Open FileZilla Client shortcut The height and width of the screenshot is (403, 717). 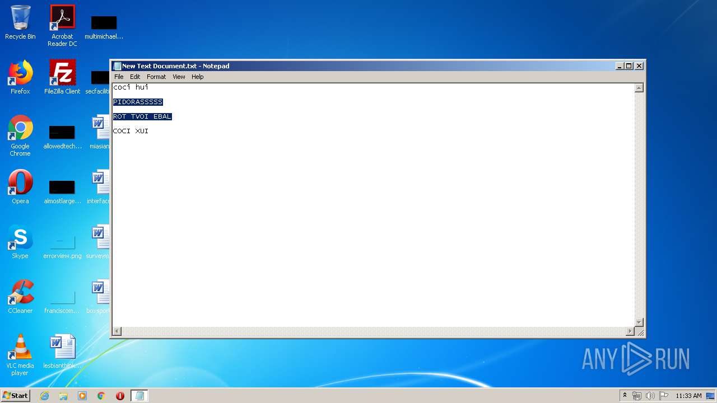[x=62, y=77]
